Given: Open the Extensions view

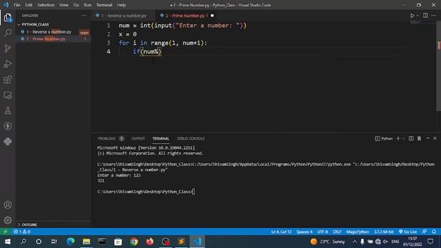Looking at the screenshot, I should (x=8, y=79).
